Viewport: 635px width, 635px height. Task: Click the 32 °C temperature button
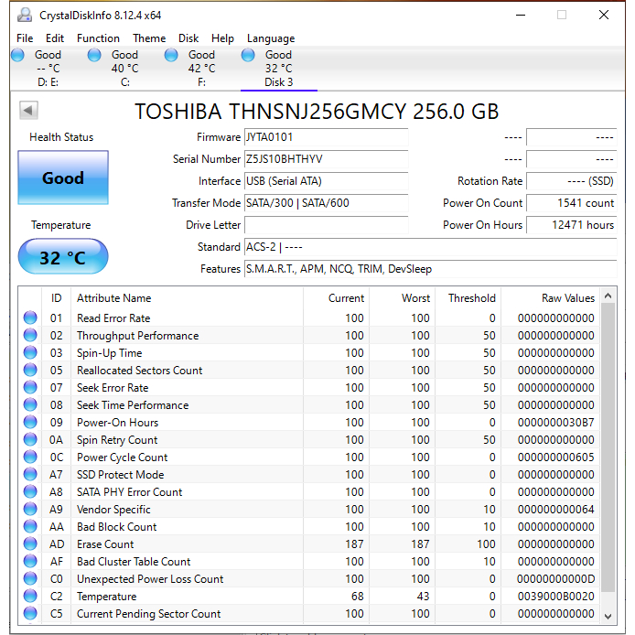(63, 258)
